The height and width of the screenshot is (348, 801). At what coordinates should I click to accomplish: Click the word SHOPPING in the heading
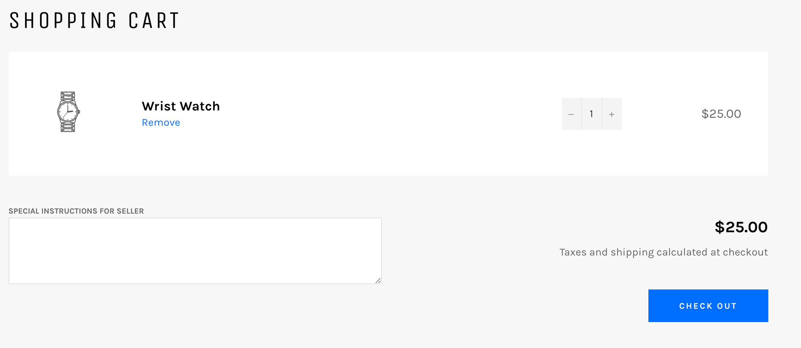pyautogui.click(x=63, y=20)
